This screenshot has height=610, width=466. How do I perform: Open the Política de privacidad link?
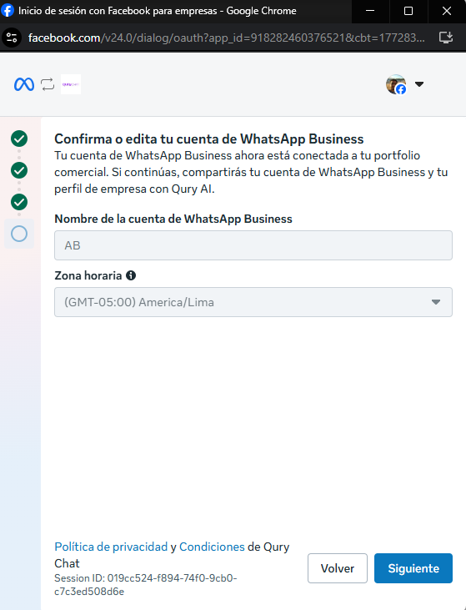tap(111, 547)
